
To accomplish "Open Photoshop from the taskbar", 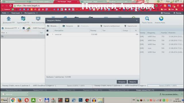I will (x=80, y=100).
